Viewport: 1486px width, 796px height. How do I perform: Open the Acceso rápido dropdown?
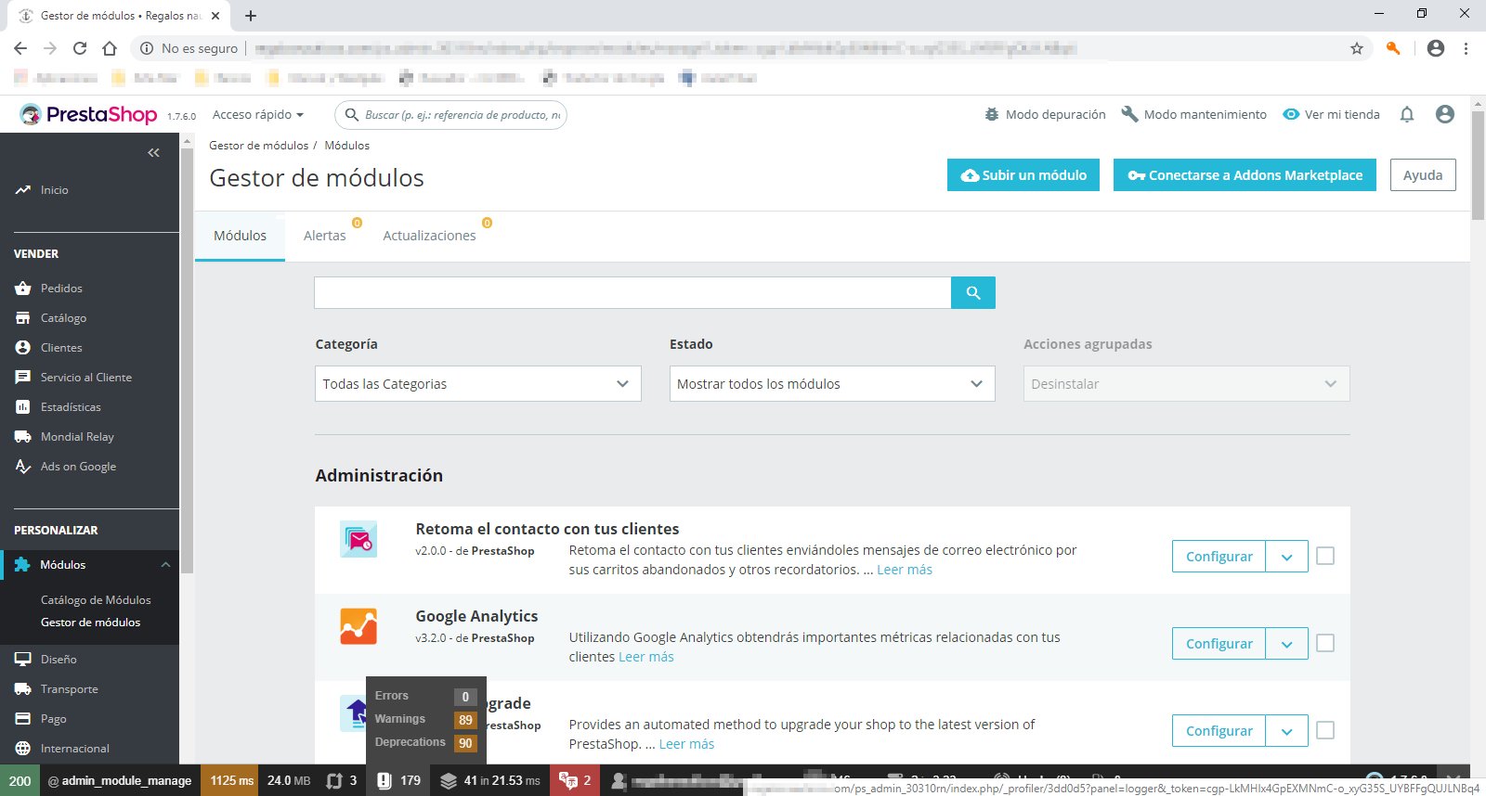pos(258,114)
